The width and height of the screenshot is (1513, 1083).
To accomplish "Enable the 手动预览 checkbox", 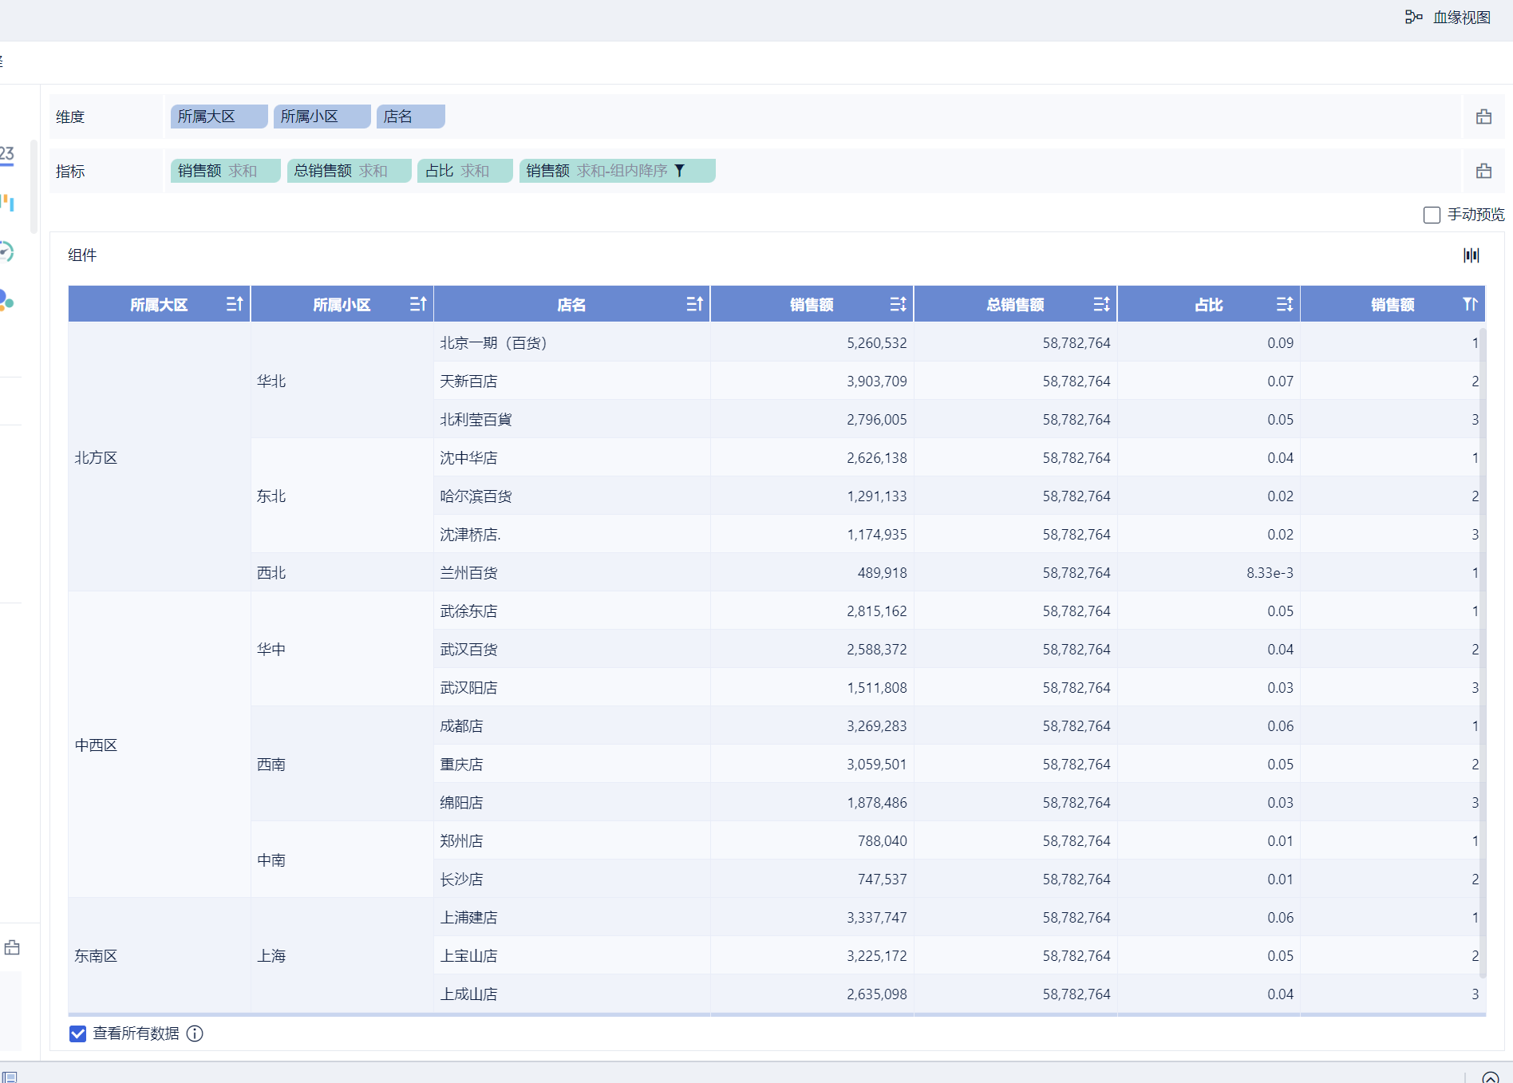I will pyautogui.click(x=1432, y=215).
